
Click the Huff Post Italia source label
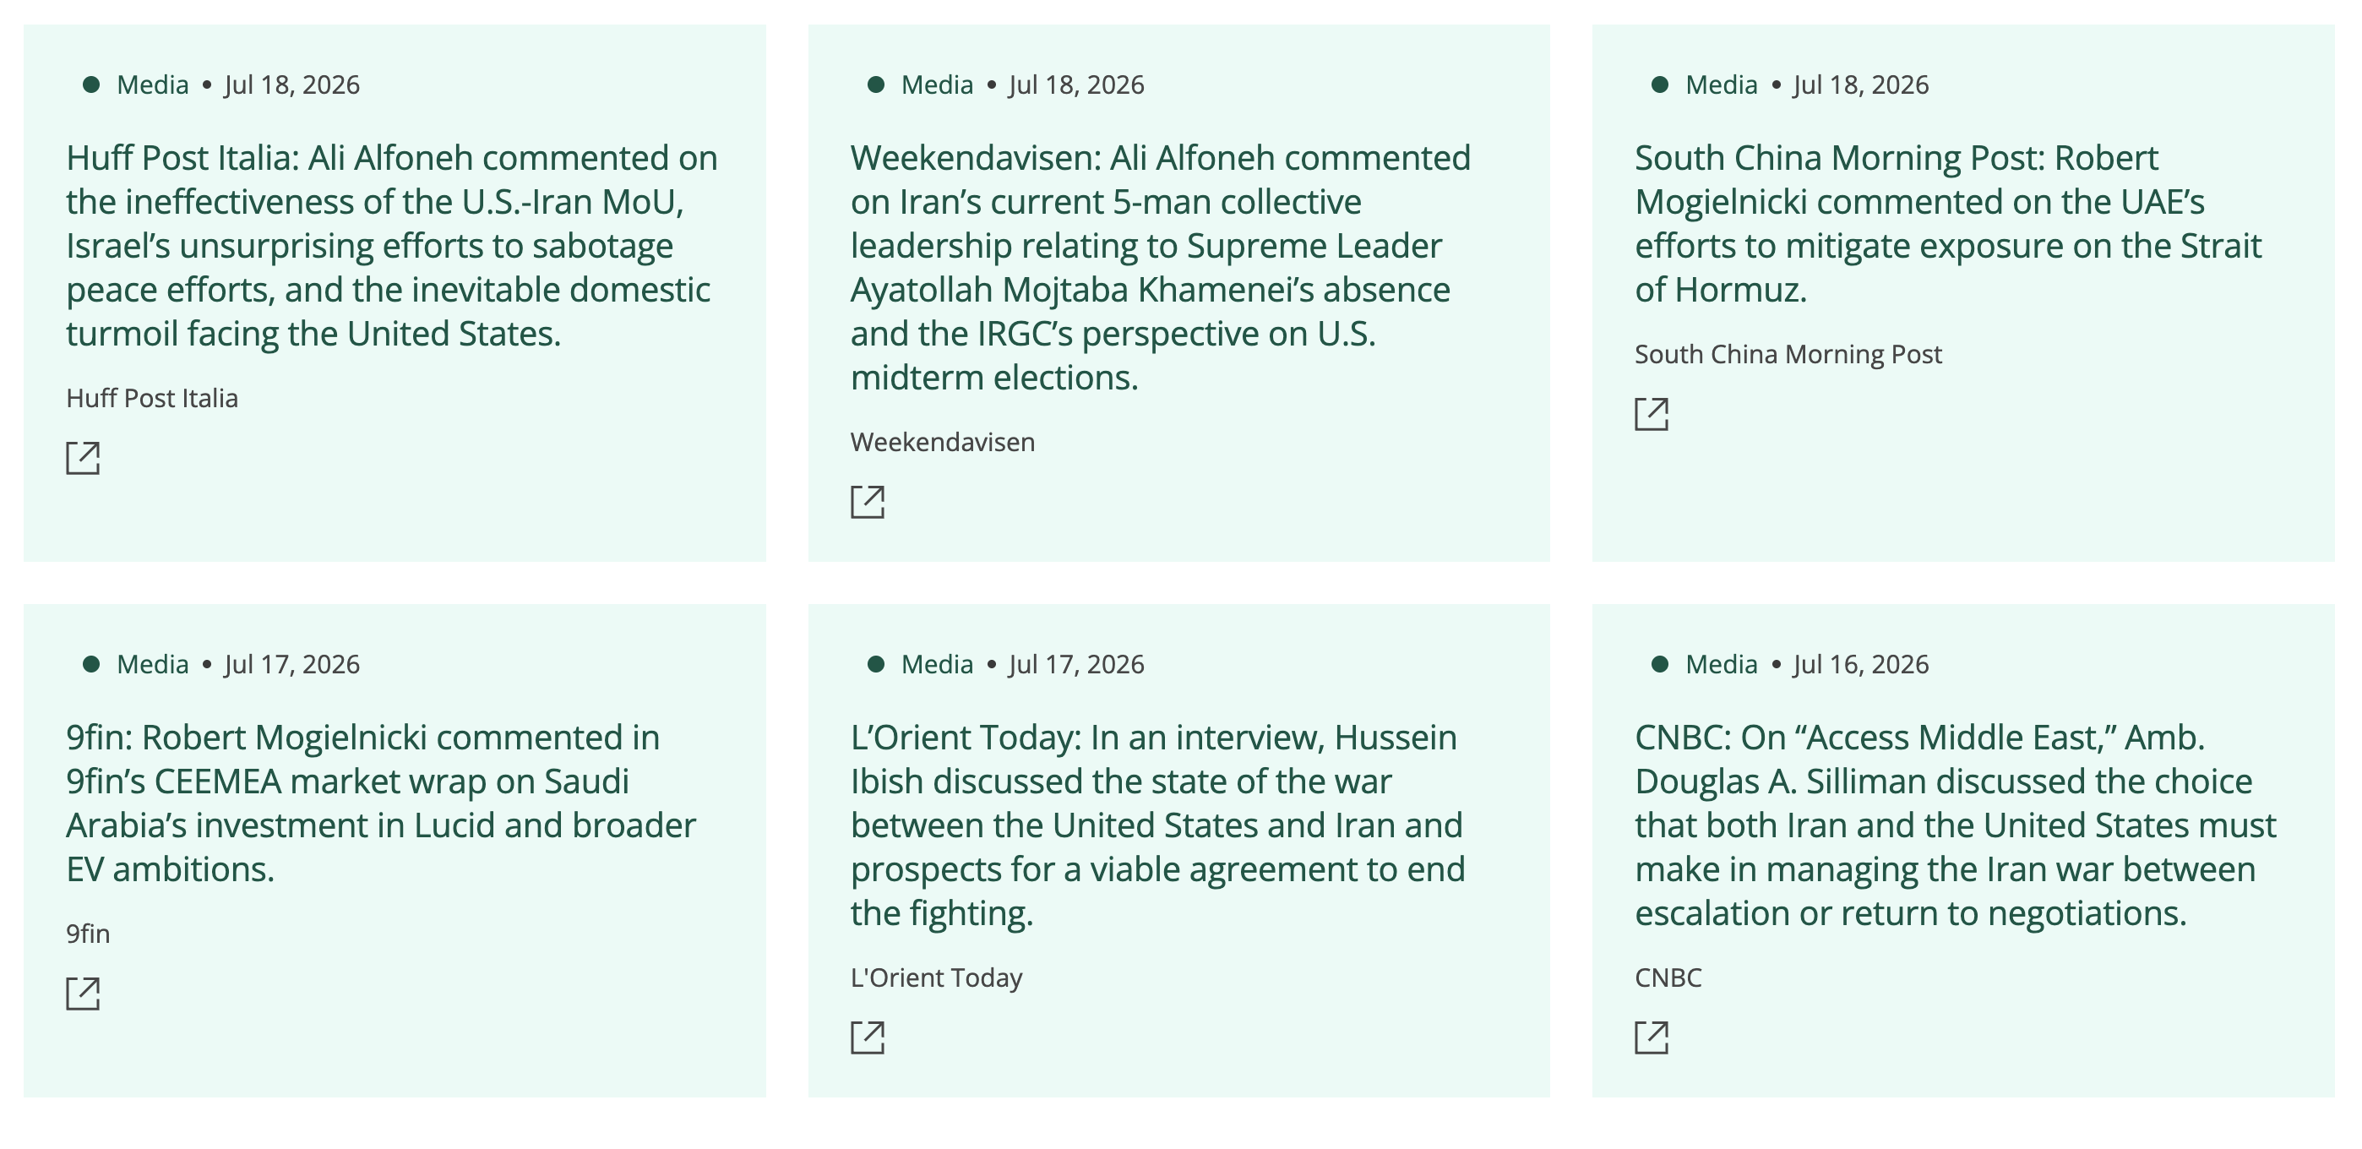pos(151,398)
